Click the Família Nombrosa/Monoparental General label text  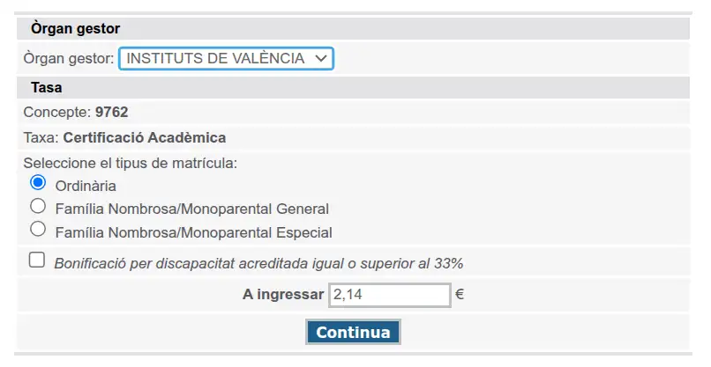(191, 209)
